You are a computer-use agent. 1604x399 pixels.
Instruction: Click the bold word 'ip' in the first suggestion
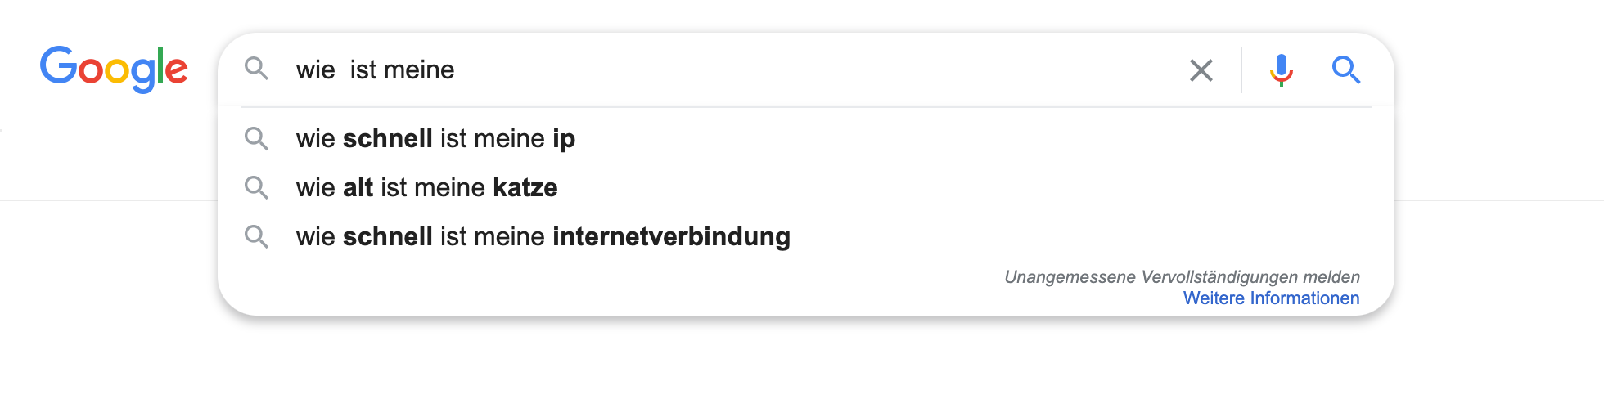coord(564,138)
